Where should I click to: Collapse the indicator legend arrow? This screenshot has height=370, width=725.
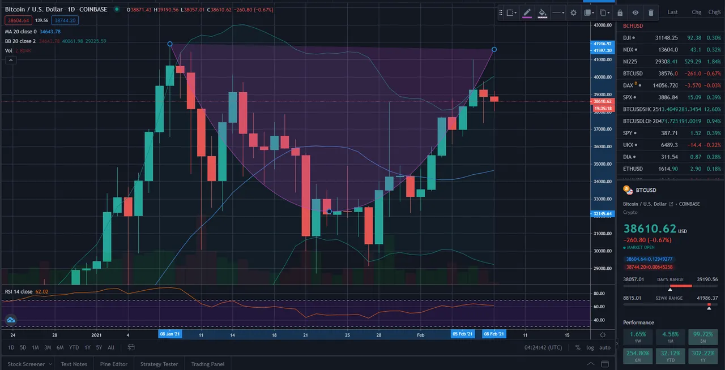click(11, 60)
